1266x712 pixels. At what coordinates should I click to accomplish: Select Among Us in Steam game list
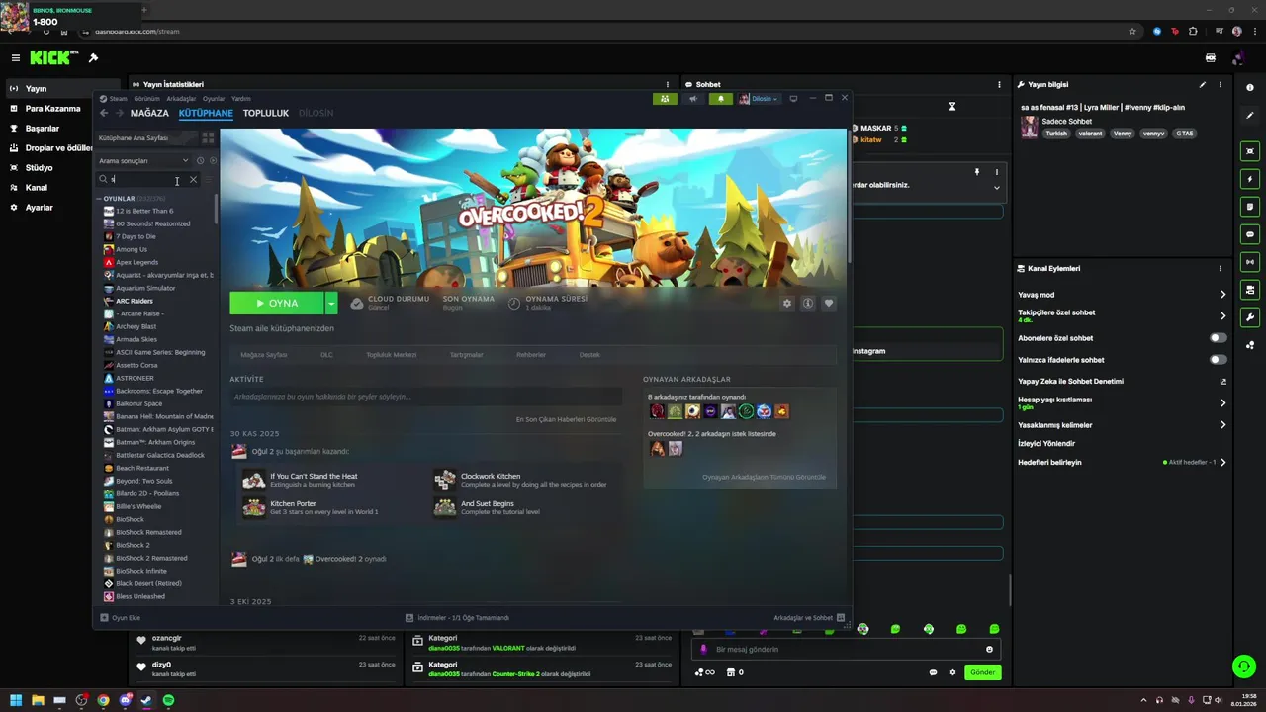132,249
